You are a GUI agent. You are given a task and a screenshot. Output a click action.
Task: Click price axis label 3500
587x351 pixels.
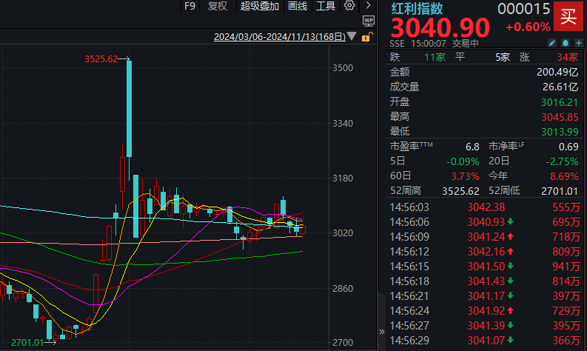coord(343,68)
